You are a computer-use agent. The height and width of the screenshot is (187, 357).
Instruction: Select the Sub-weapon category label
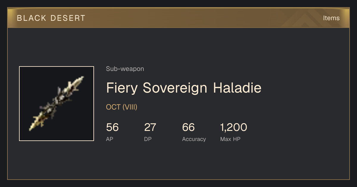tap(125, 69)
